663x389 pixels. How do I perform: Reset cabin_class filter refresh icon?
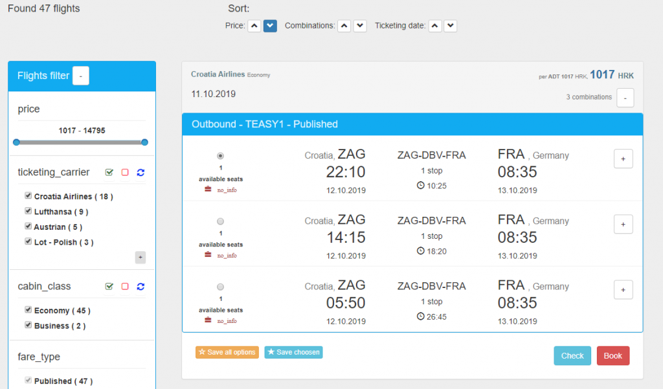pos(140,286)
